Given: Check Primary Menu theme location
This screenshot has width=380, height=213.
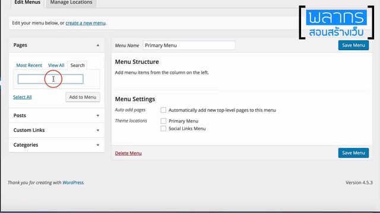Looking at the screenshot, I should pos(163,121).
